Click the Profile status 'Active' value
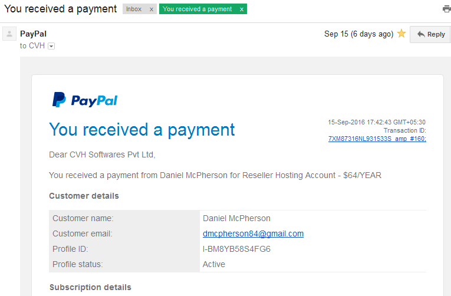 (213, 264)
